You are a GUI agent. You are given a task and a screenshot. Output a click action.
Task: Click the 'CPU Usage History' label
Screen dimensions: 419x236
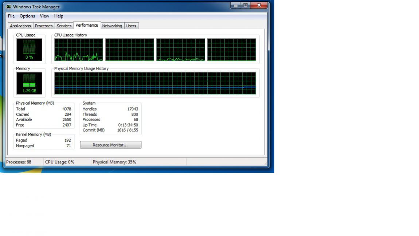(x=71, y=35)
